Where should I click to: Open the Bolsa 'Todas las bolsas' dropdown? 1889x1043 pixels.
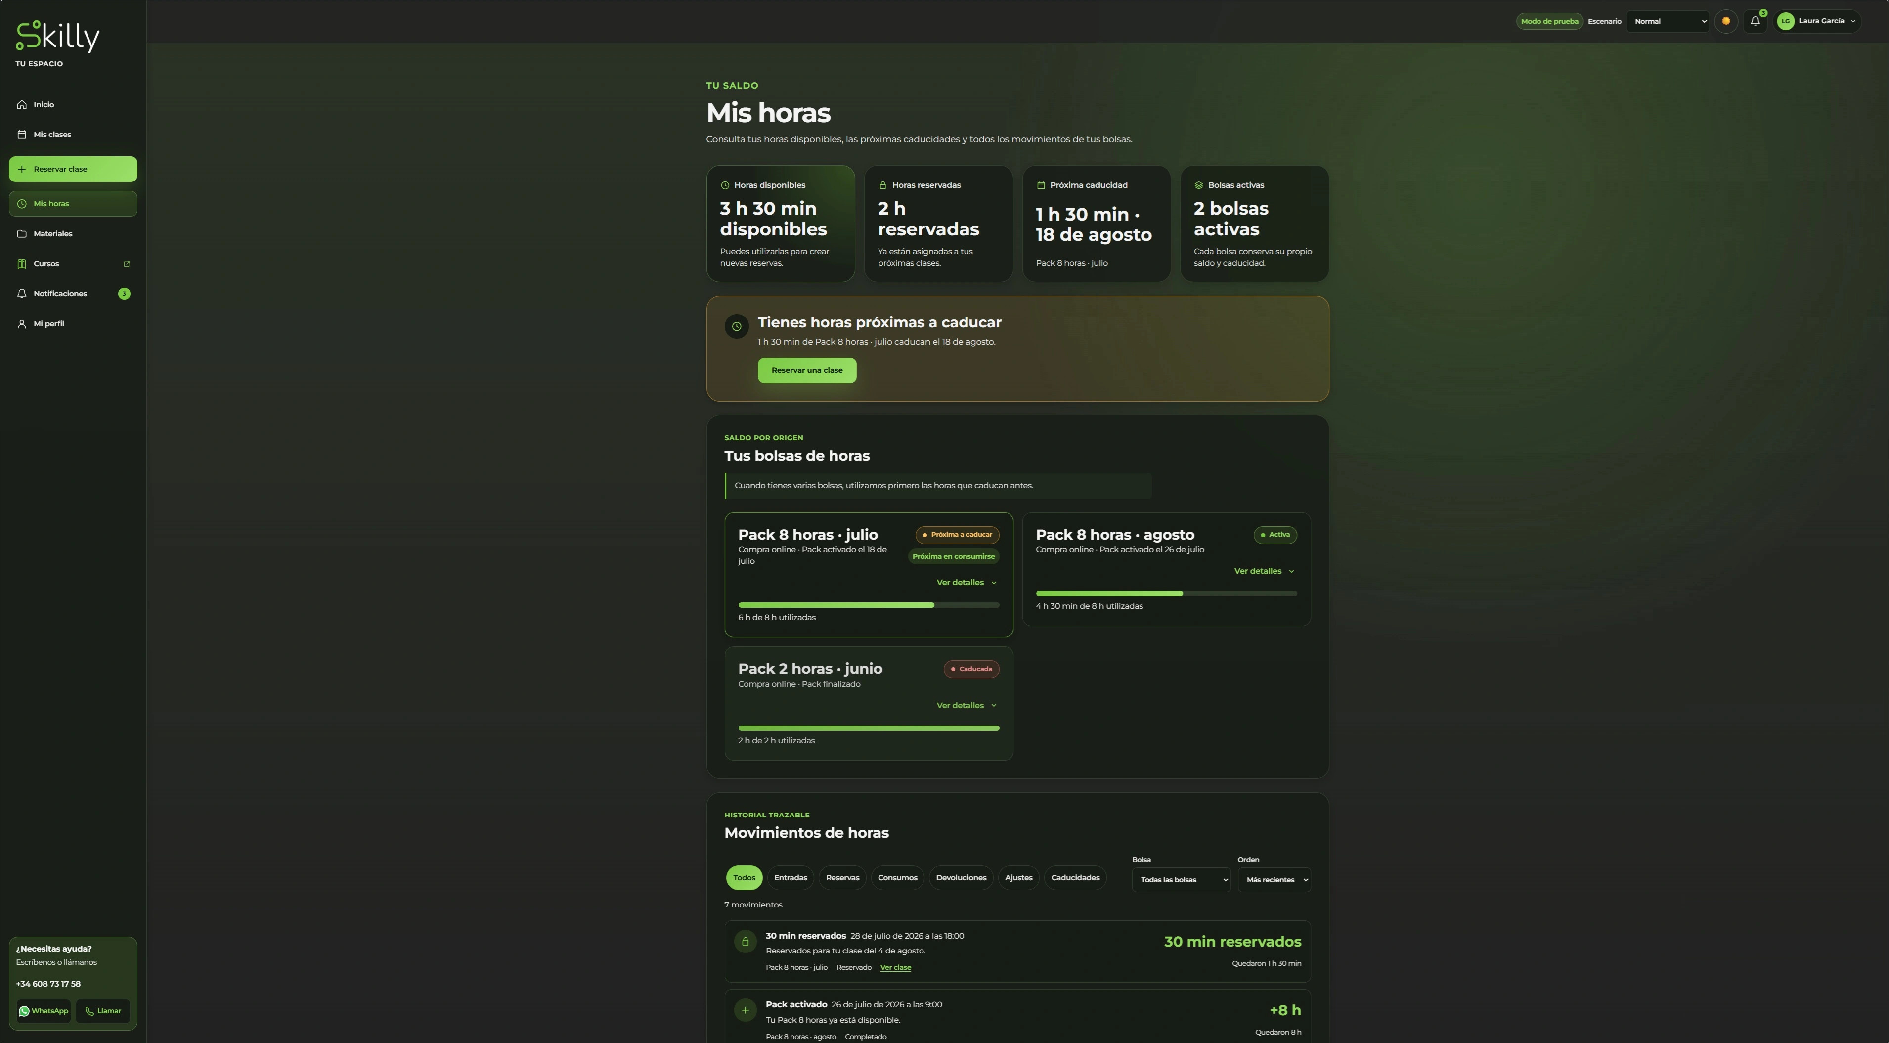[1182, 880]
